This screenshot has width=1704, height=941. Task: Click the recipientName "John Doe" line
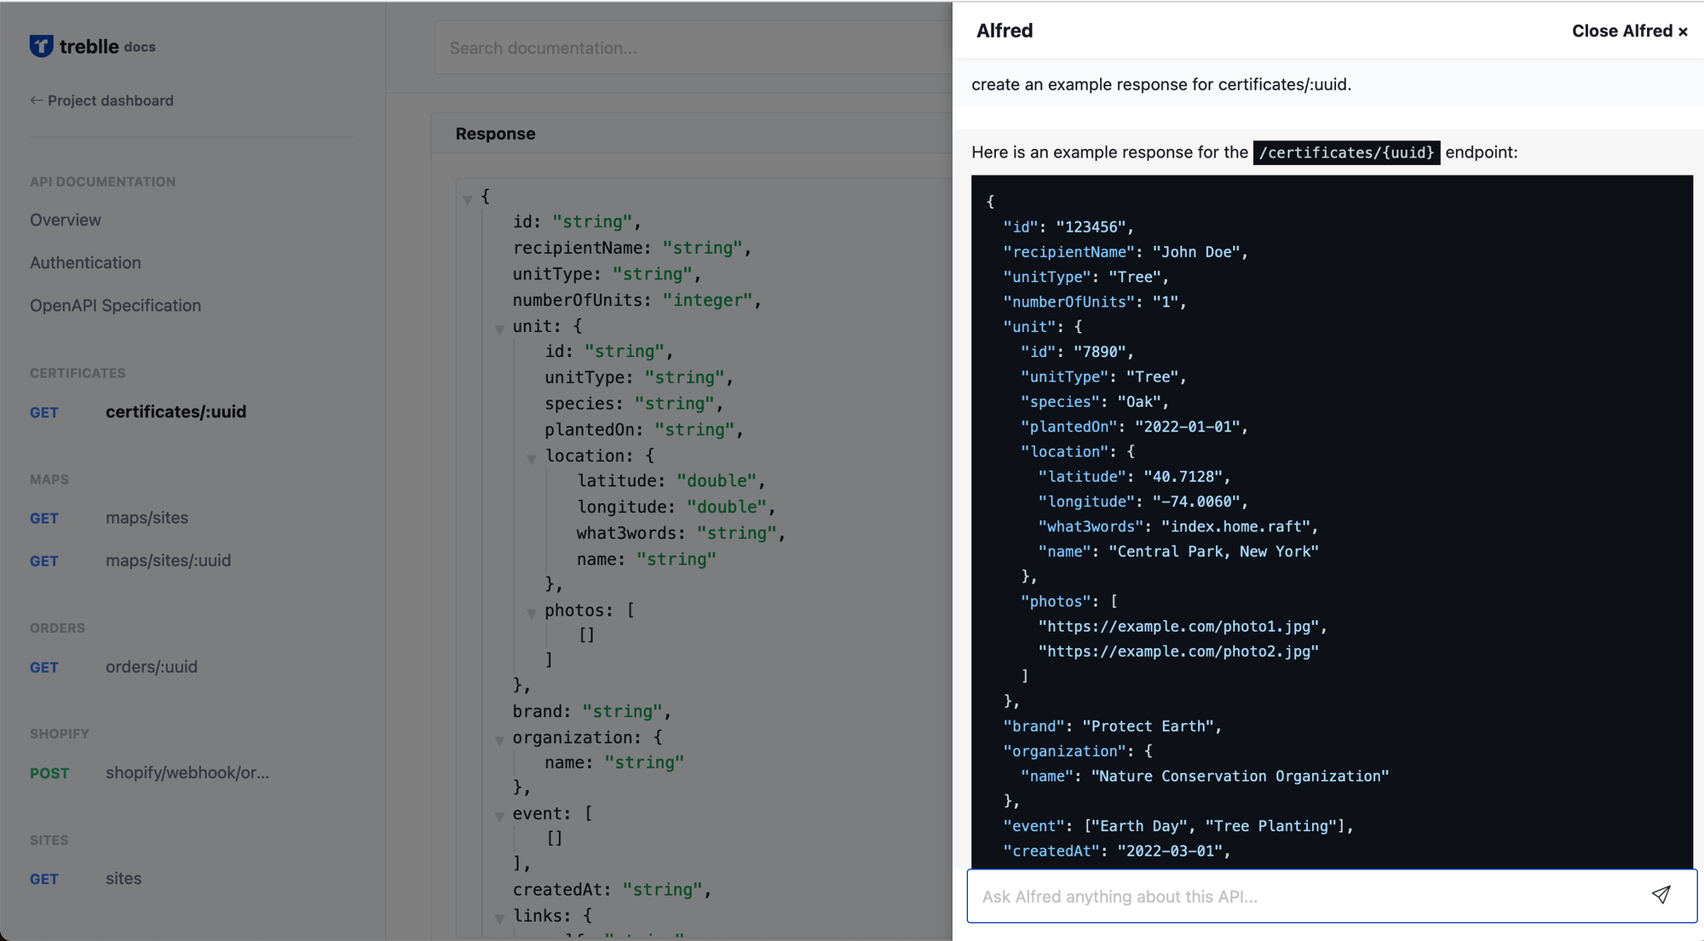(x=1125, y=252)
